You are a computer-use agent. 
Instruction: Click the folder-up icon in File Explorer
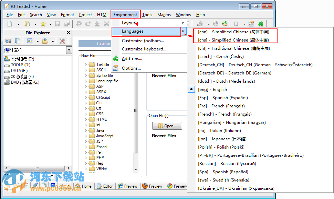click(x=45, y=41)
